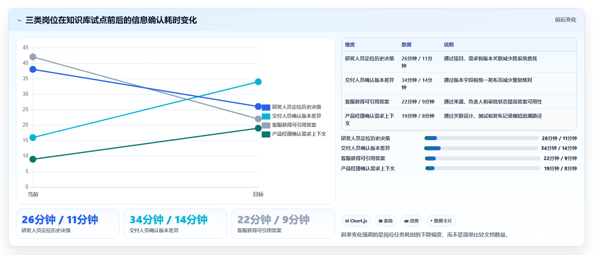Click the blue data point at 38 on 当前
Viewport: 593px width, 255px height.
tap(33, 69)
